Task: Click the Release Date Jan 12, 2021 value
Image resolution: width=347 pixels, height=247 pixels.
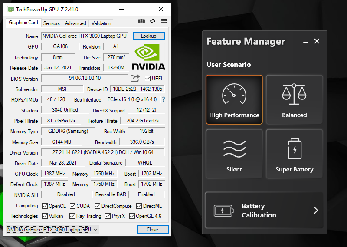Action: (x=58, y=68)
